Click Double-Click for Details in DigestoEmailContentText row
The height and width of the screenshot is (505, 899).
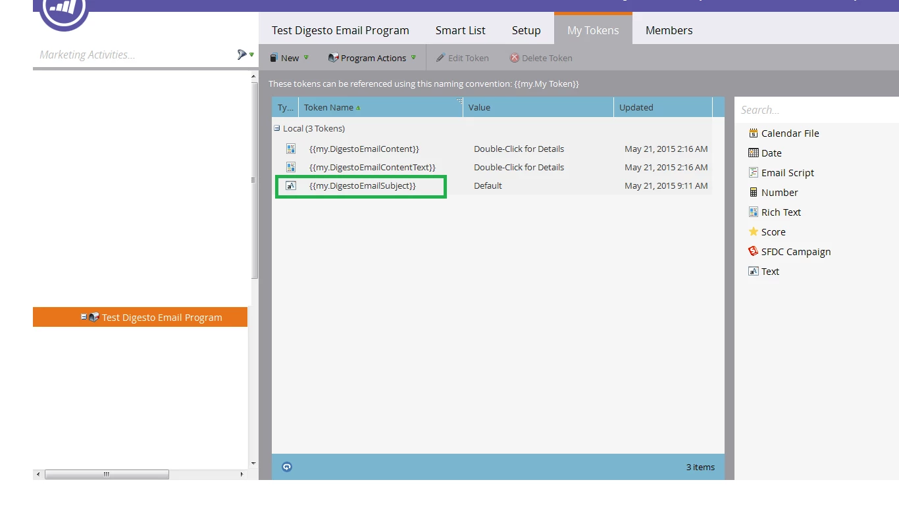pos(519,167)
